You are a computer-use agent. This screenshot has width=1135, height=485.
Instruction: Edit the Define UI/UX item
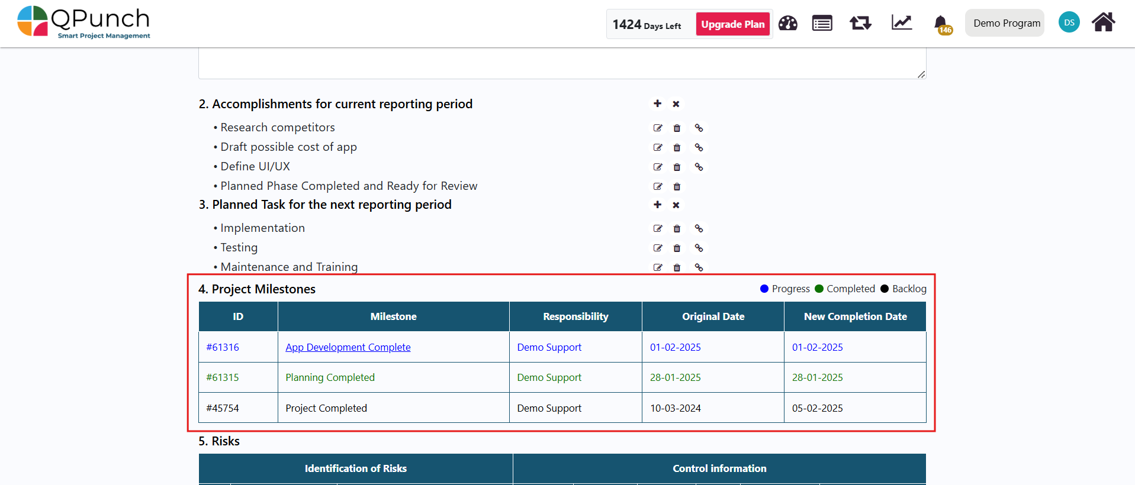658,167
